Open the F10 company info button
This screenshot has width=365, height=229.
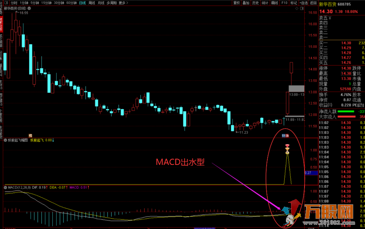click(x=284, y=3)
